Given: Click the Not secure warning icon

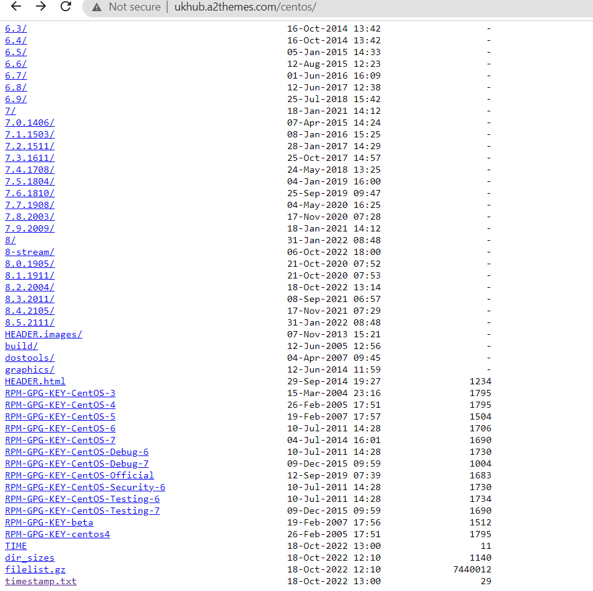Looking at the screenshot, I should click(x=97, y=7).
